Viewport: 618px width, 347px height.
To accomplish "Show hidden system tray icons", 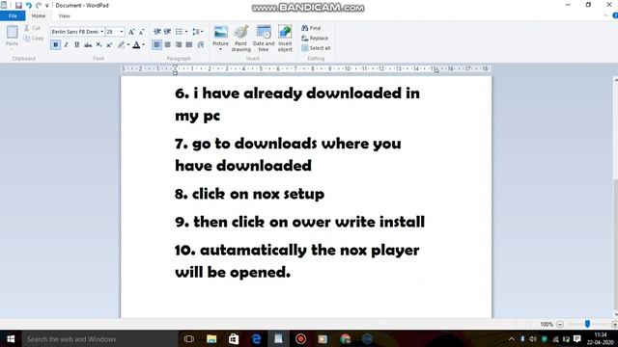I will [x=511, y=338].
